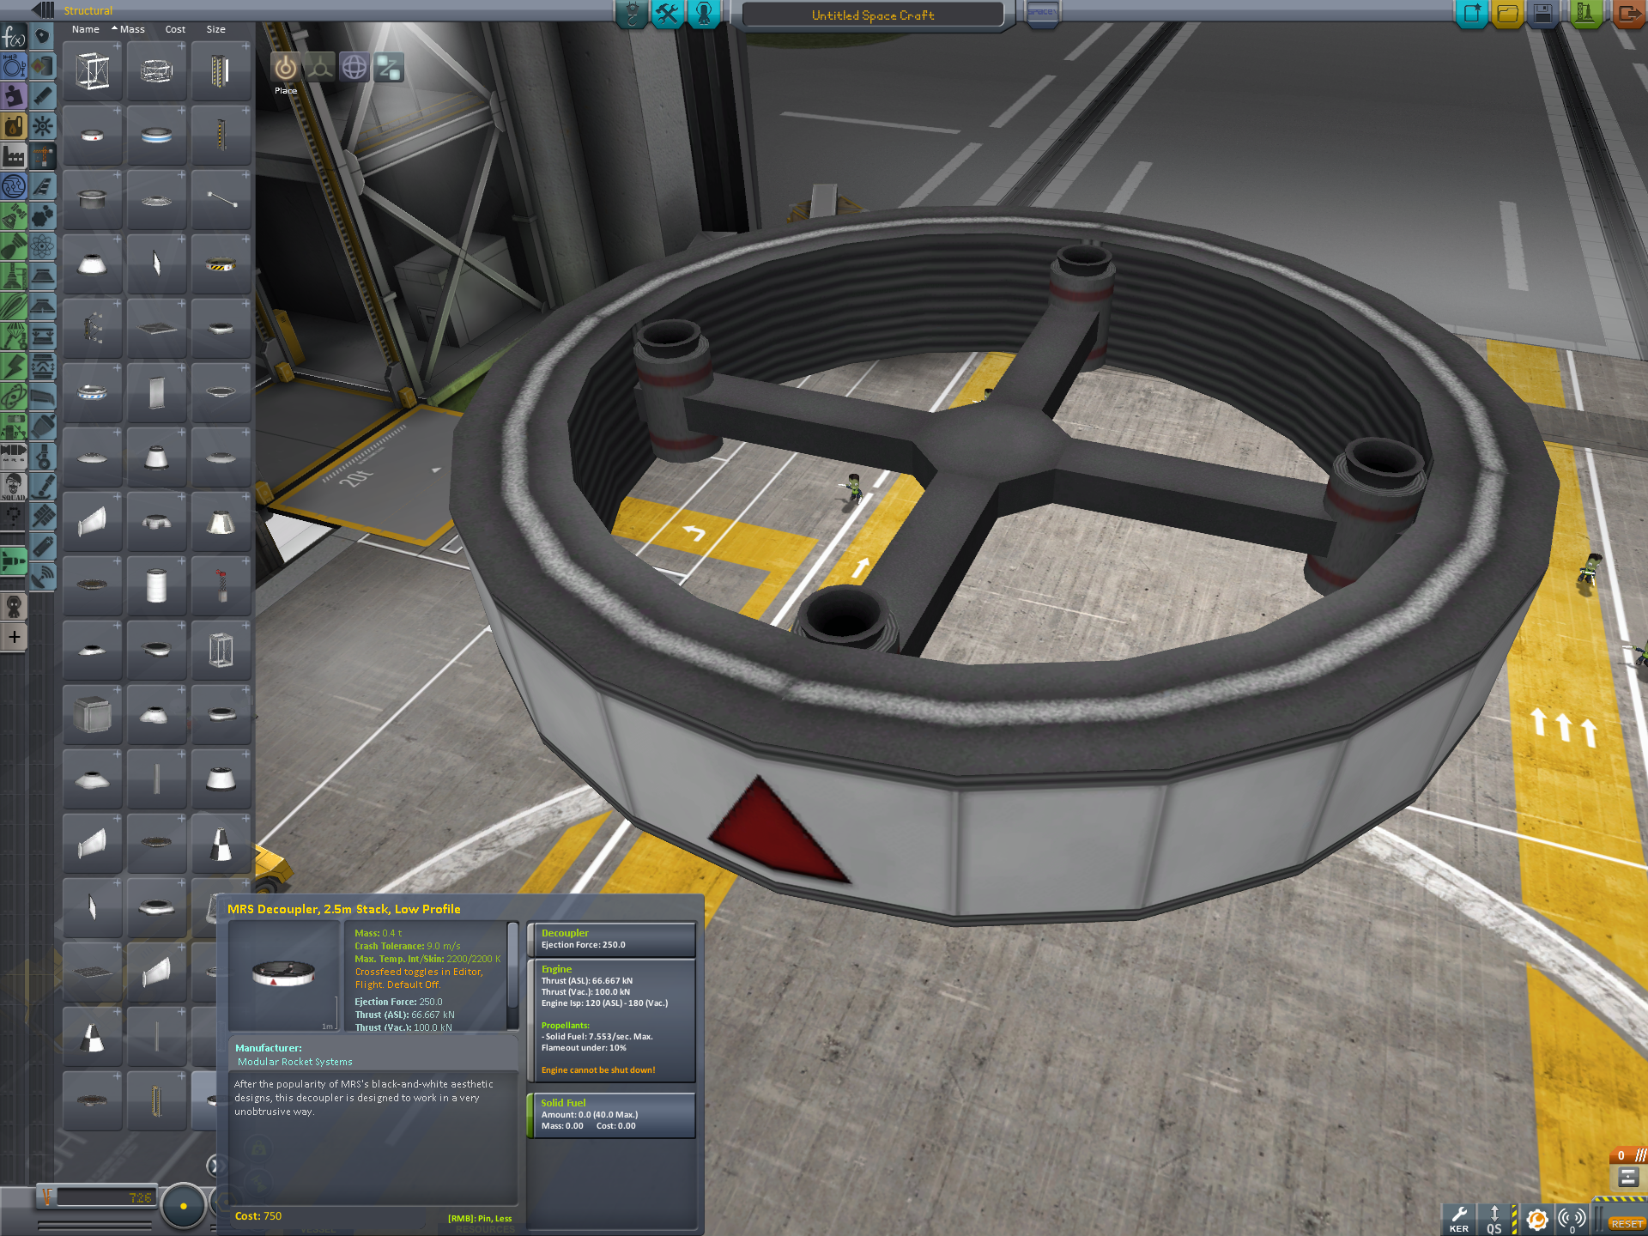Open the QS quick start button
This screenshot has height=1236, width=1648.
point(1494,1220)
